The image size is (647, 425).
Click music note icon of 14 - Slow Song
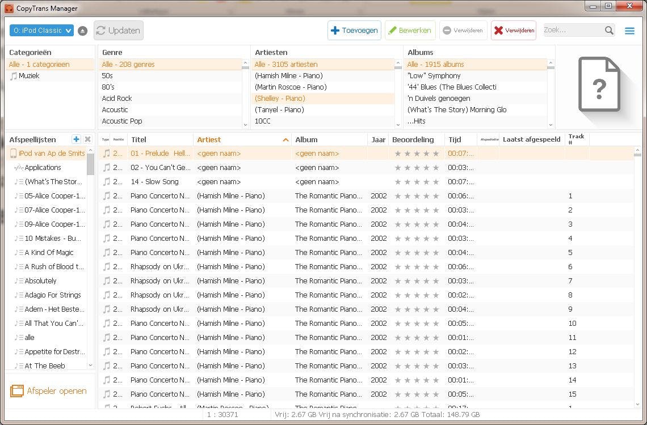107,181
